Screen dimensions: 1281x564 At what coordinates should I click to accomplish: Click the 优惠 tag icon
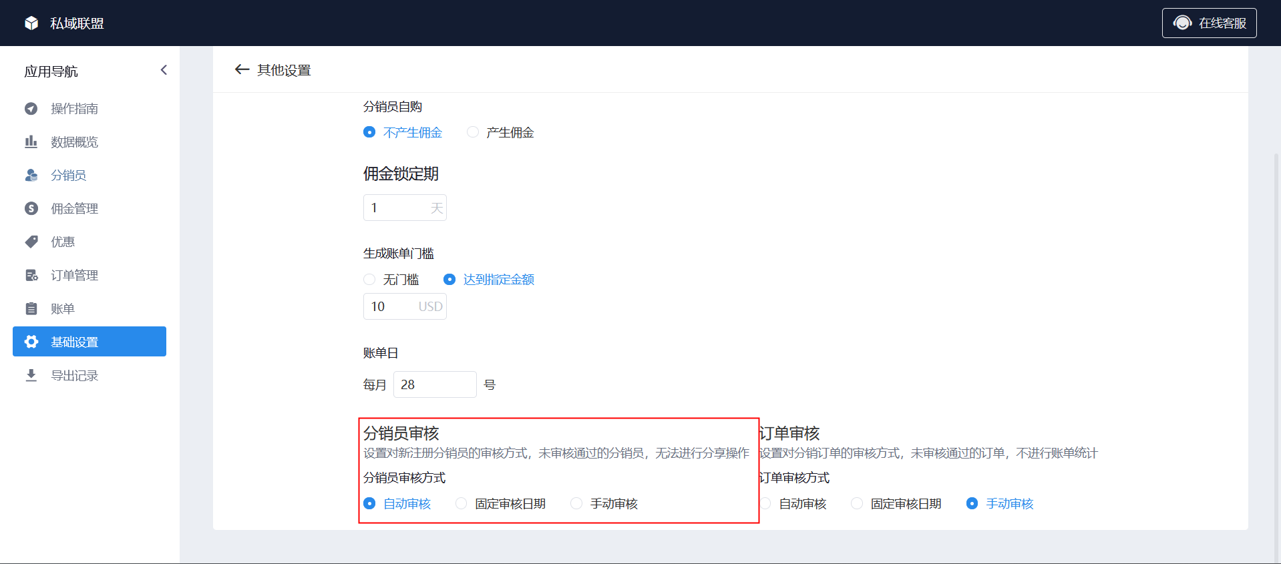pos(31,242)
